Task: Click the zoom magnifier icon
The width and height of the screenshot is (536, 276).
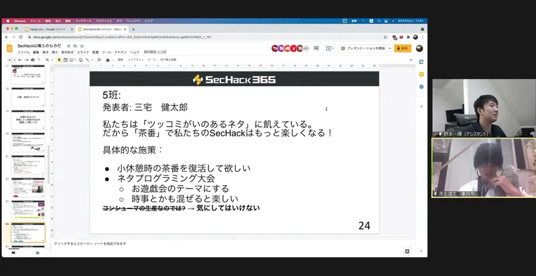Action: click(47, 59)
